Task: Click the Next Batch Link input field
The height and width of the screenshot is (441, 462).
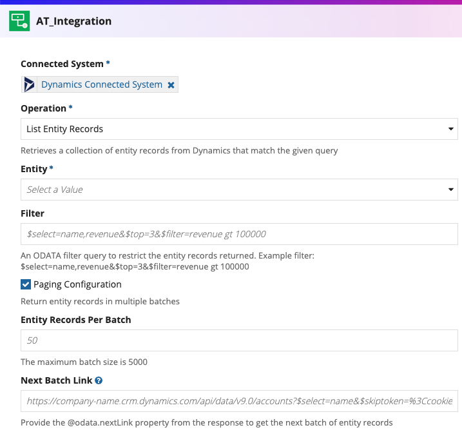Action: tap(239, 401)
